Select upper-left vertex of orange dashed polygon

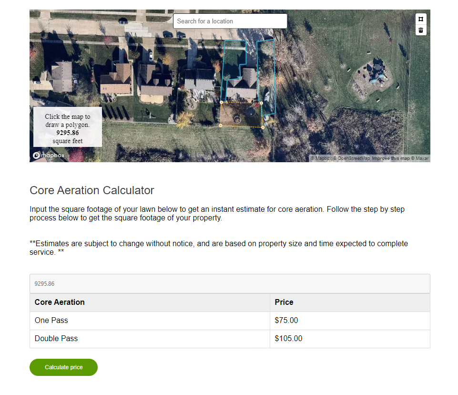tap(222, 103)
